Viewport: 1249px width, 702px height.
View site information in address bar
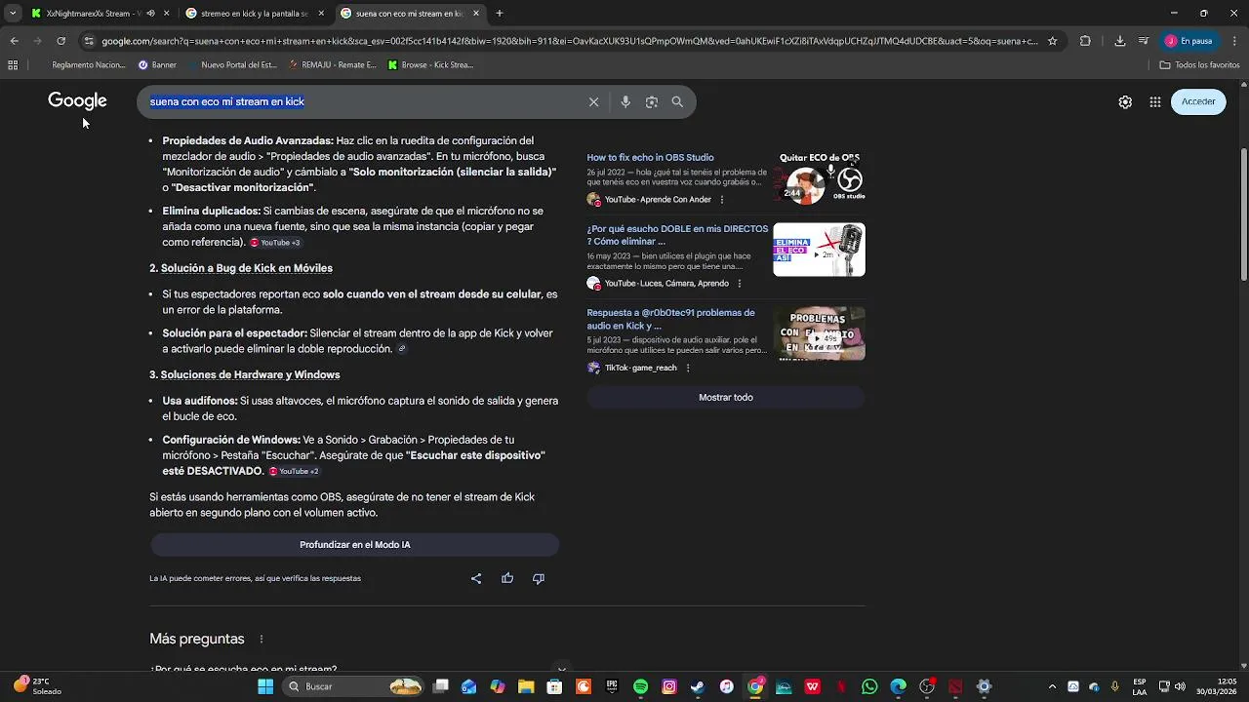[x=89, y=41]
